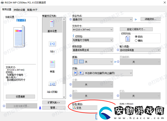The height and width of the screenshot is (121, 167).
Task: Click info icon beside 打孔 dropdown
Action: pyautogui.click(x=118, y=96)
